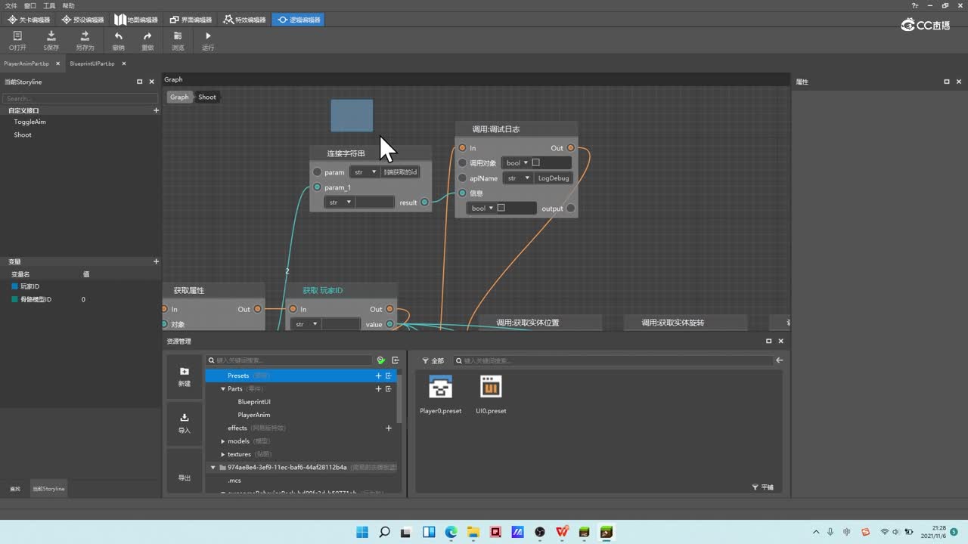The width and height of the screenshot is (968, 544).
Task: Collapse the Parts tree node
Action: (x=223, y=389)
